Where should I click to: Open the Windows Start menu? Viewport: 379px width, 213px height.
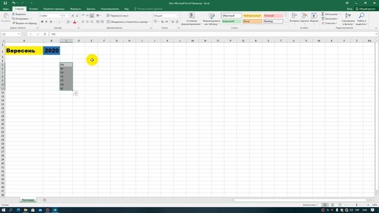4,210
